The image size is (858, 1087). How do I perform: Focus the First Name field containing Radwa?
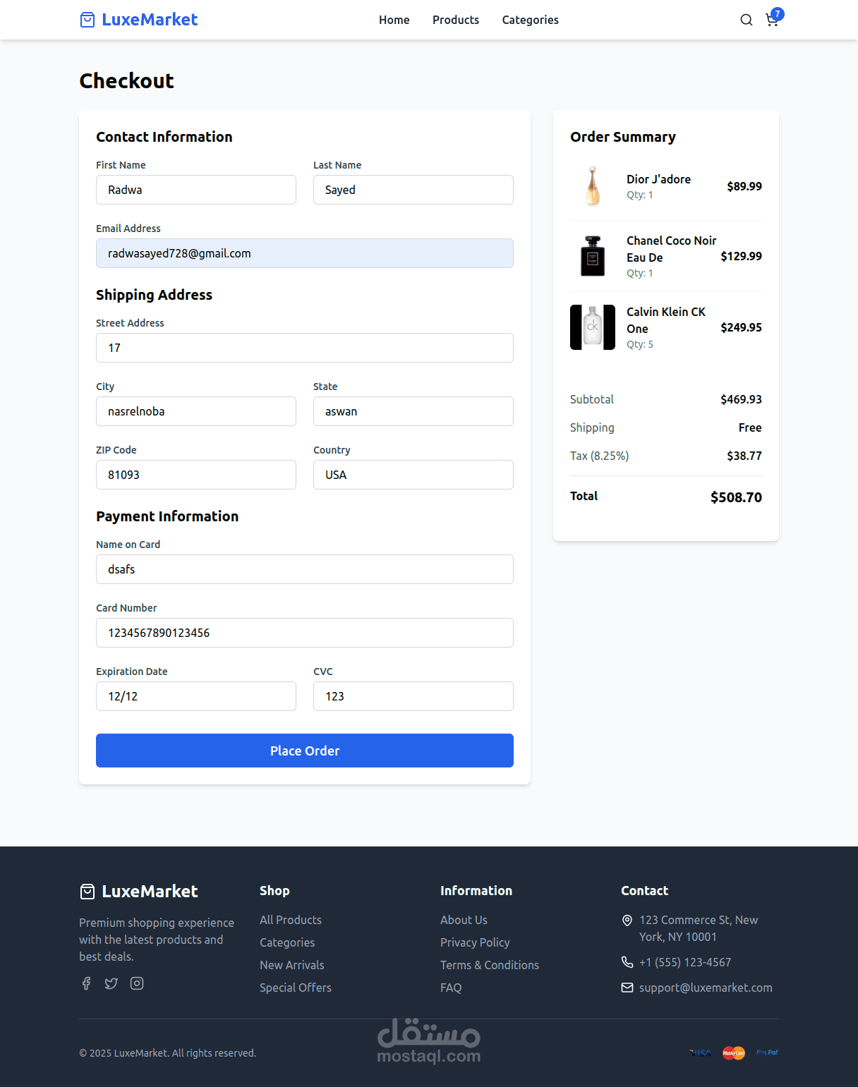click(196, 190)
